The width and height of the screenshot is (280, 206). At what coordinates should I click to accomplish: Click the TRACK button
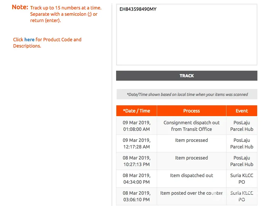pyautogui.click(x=186, y=76)
